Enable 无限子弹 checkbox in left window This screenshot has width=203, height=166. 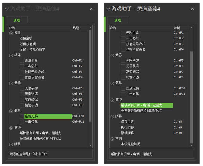pyautogui.click(x=22, y=88)
